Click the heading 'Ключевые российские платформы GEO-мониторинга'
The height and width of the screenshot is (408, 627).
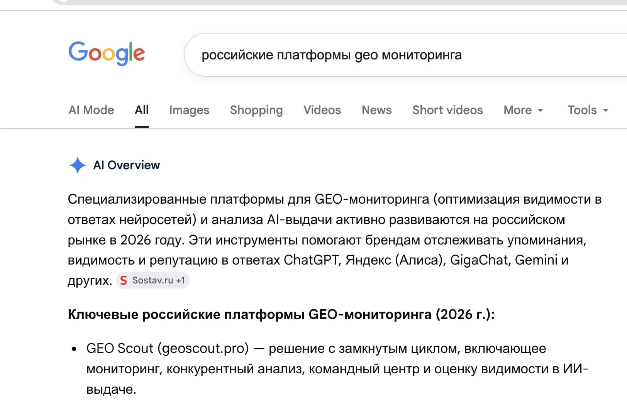[x=281, y=314]
